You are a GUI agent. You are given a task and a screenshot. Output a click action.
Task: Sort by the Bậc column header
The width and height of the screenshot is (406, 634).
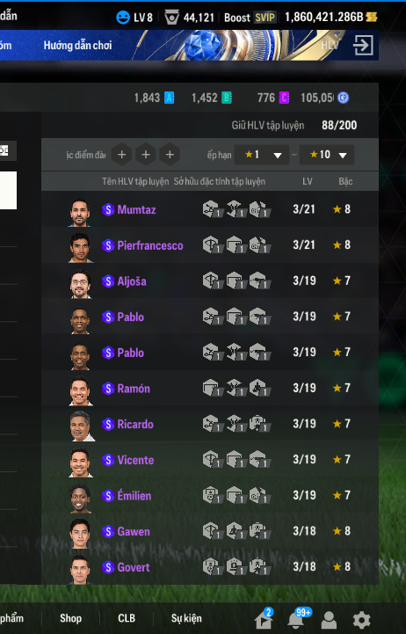click(x=345, y=181)
